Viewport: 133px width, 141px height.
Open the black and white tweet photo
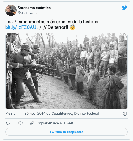tap(66, 71)
